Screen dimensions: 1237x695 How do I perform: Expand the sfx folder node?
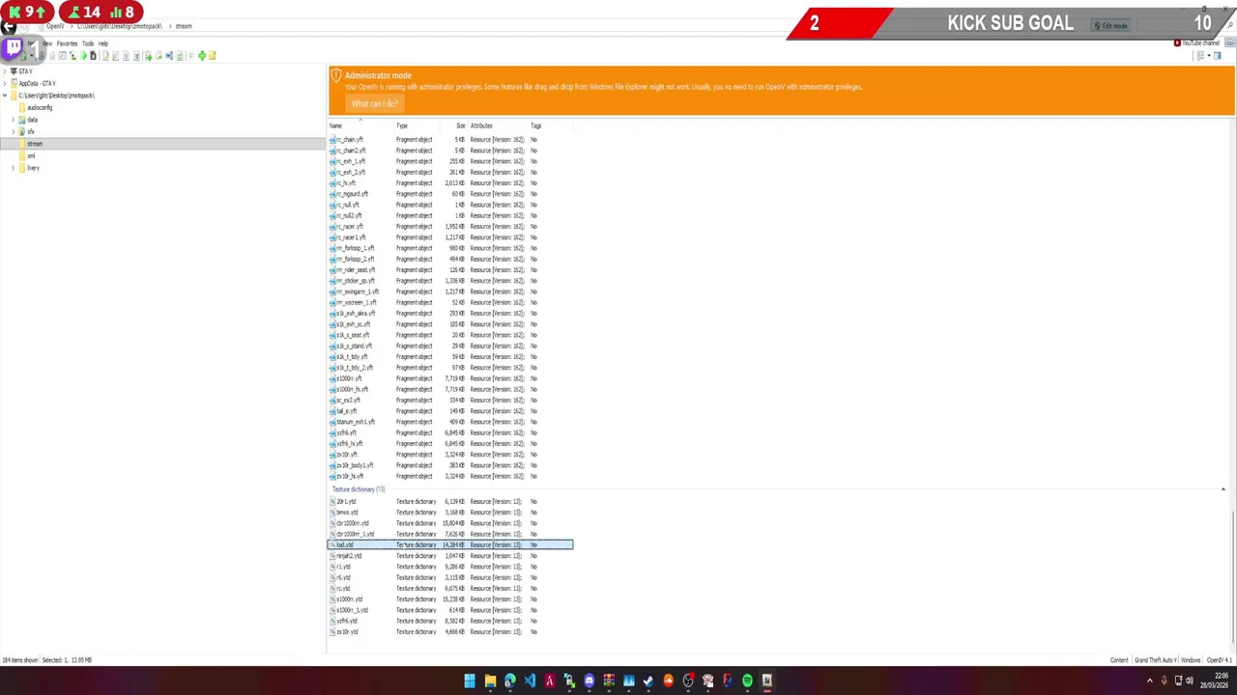[x=13, y=131]
